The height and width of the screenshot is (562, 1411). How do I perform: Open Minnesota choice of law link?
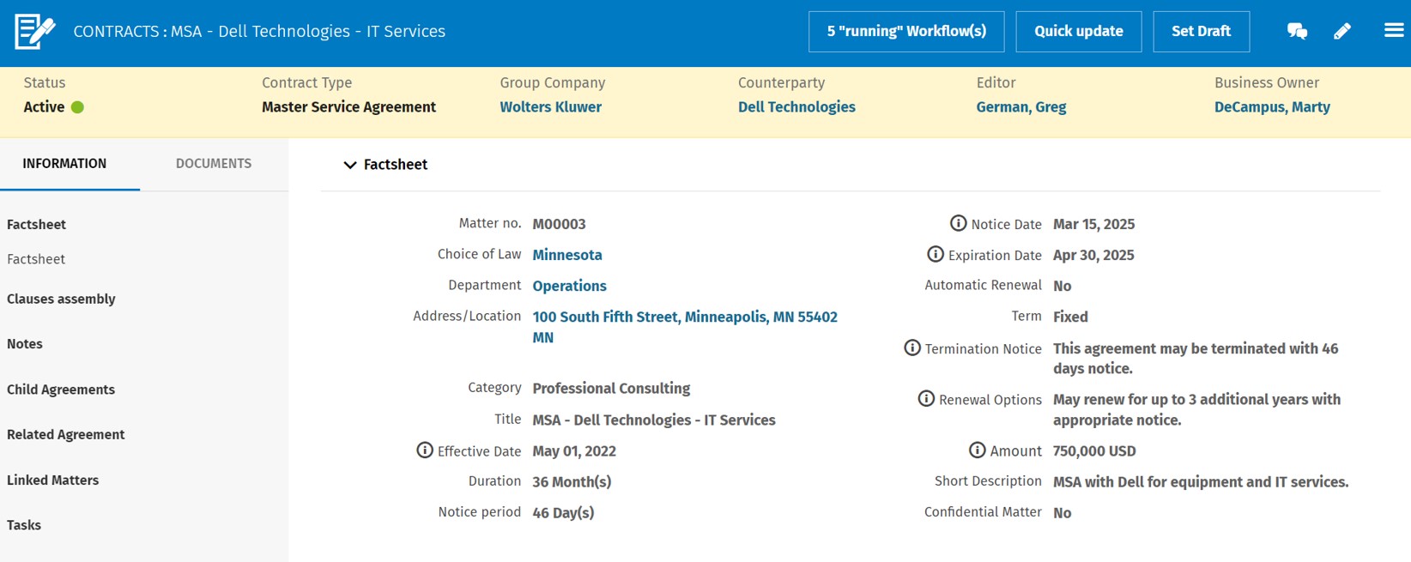[567, 255]
